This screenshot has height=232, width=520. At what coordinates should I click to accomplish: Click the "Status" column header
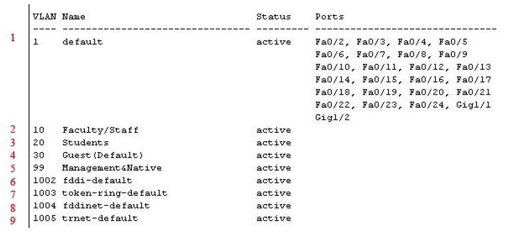pyautogui.click(x=273, y=17)
